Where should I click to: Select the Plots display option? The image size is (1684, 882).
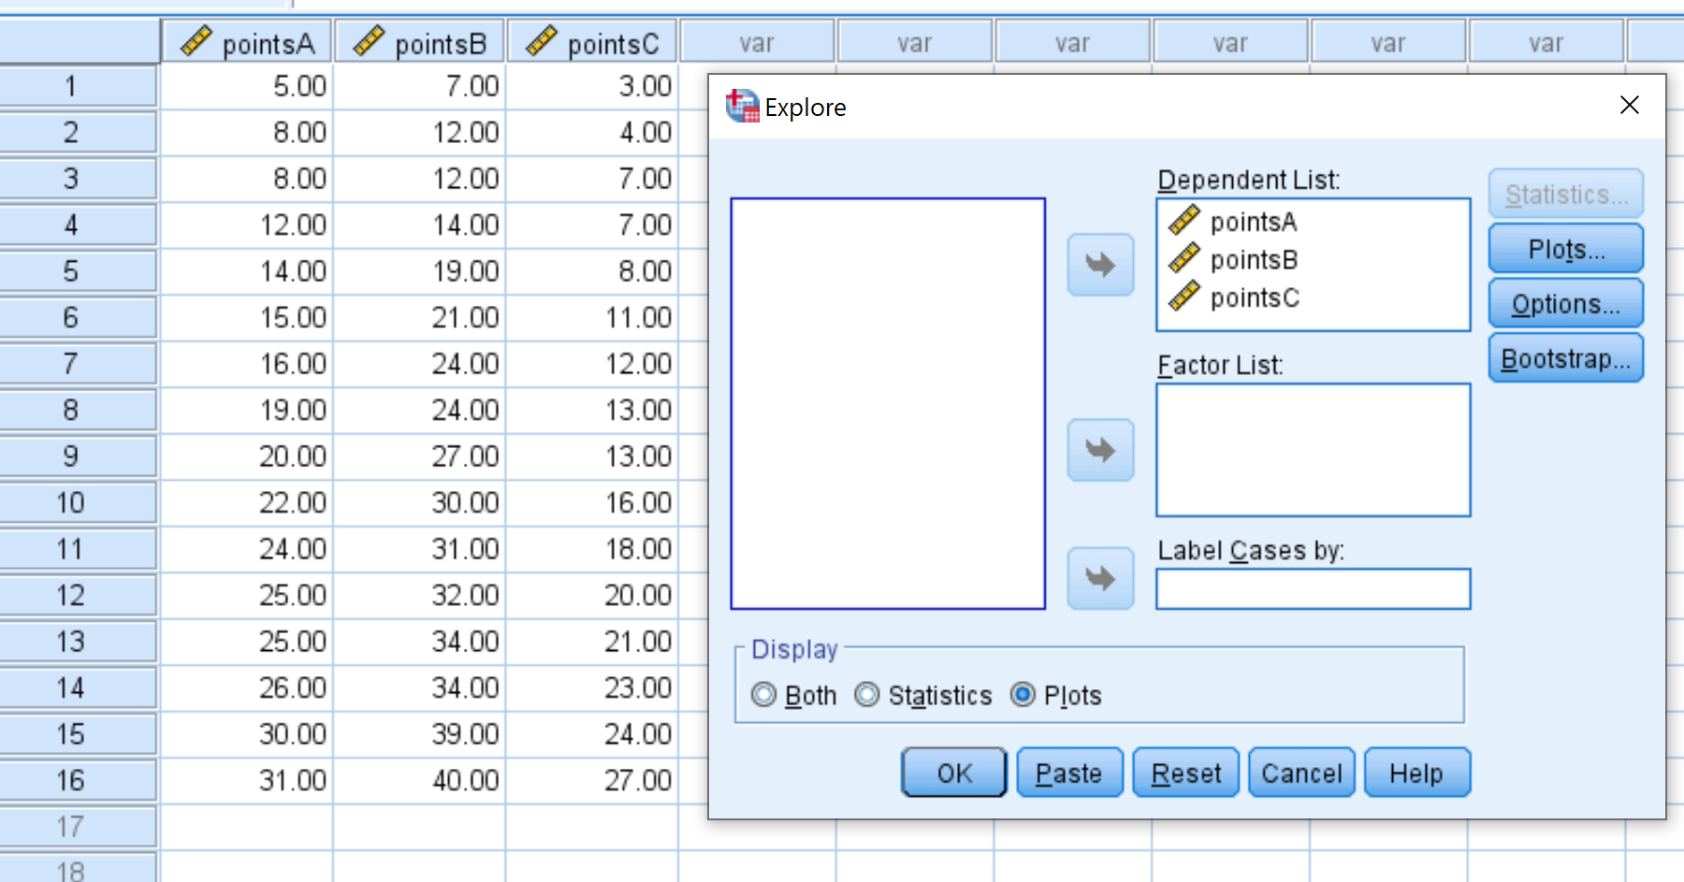click(1023, 695)
